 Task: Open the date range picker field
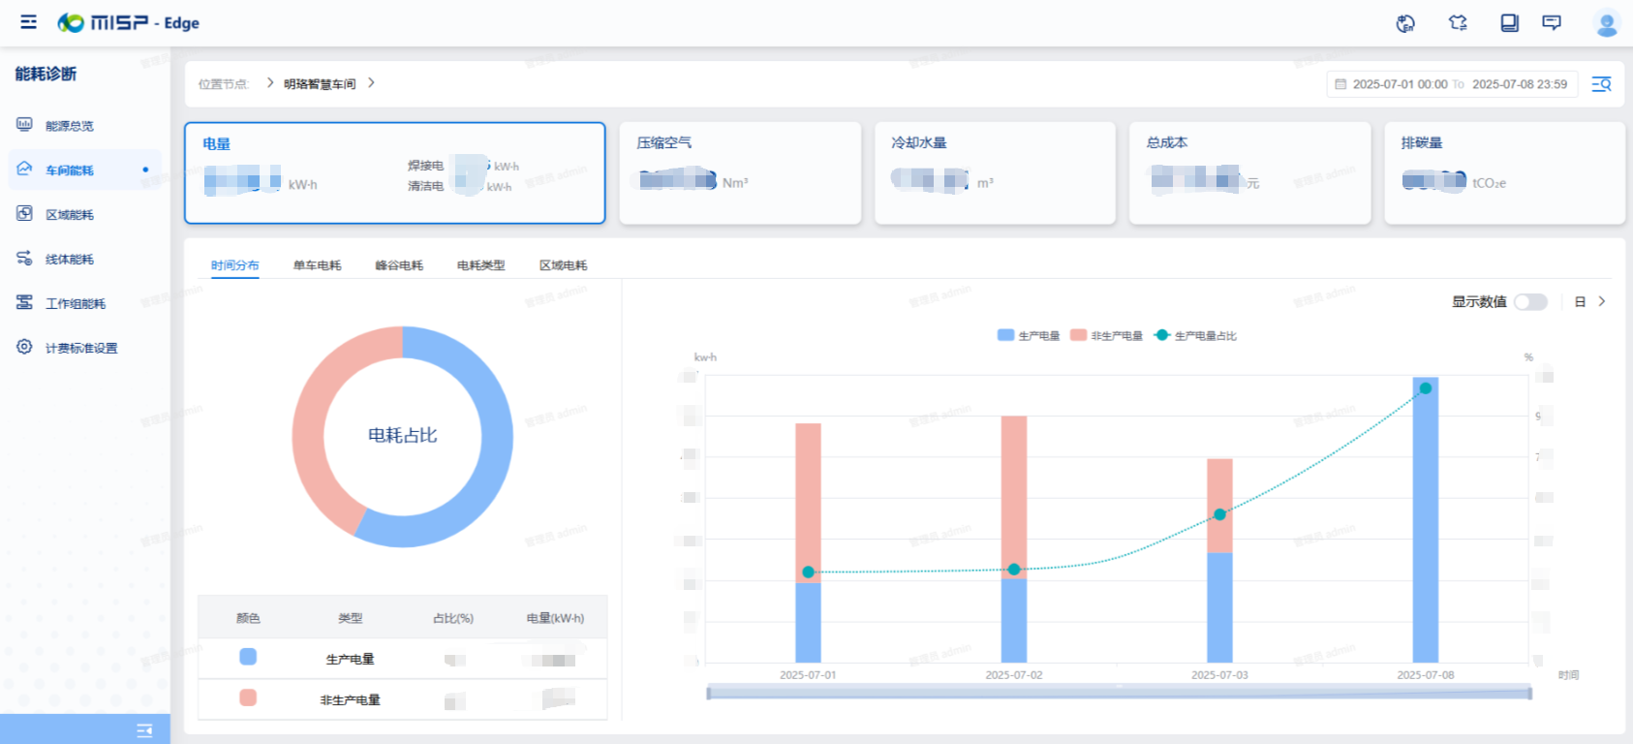coord(1452,84)
